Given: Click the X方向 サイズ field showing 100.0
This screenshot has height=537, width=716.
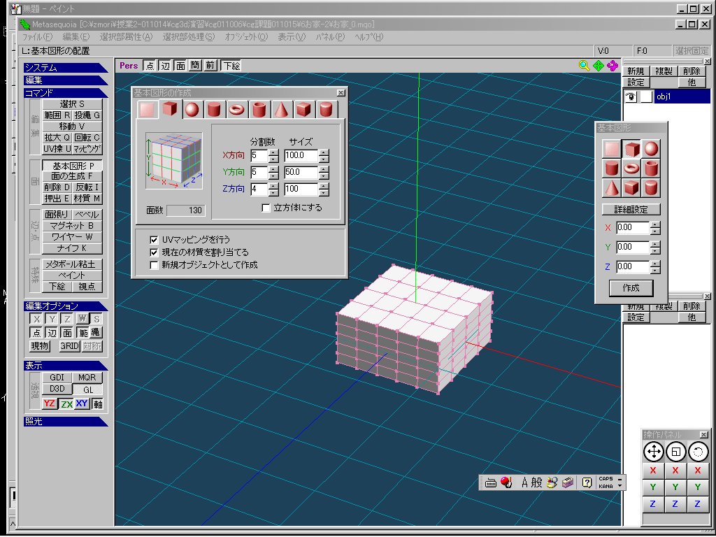Looking at the screenshot, I should pyautogui.click(x=301, y=156).
